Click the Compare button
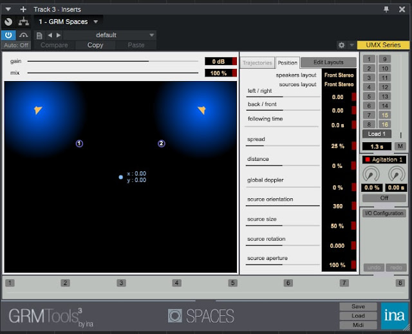 (x=54, y=45)
